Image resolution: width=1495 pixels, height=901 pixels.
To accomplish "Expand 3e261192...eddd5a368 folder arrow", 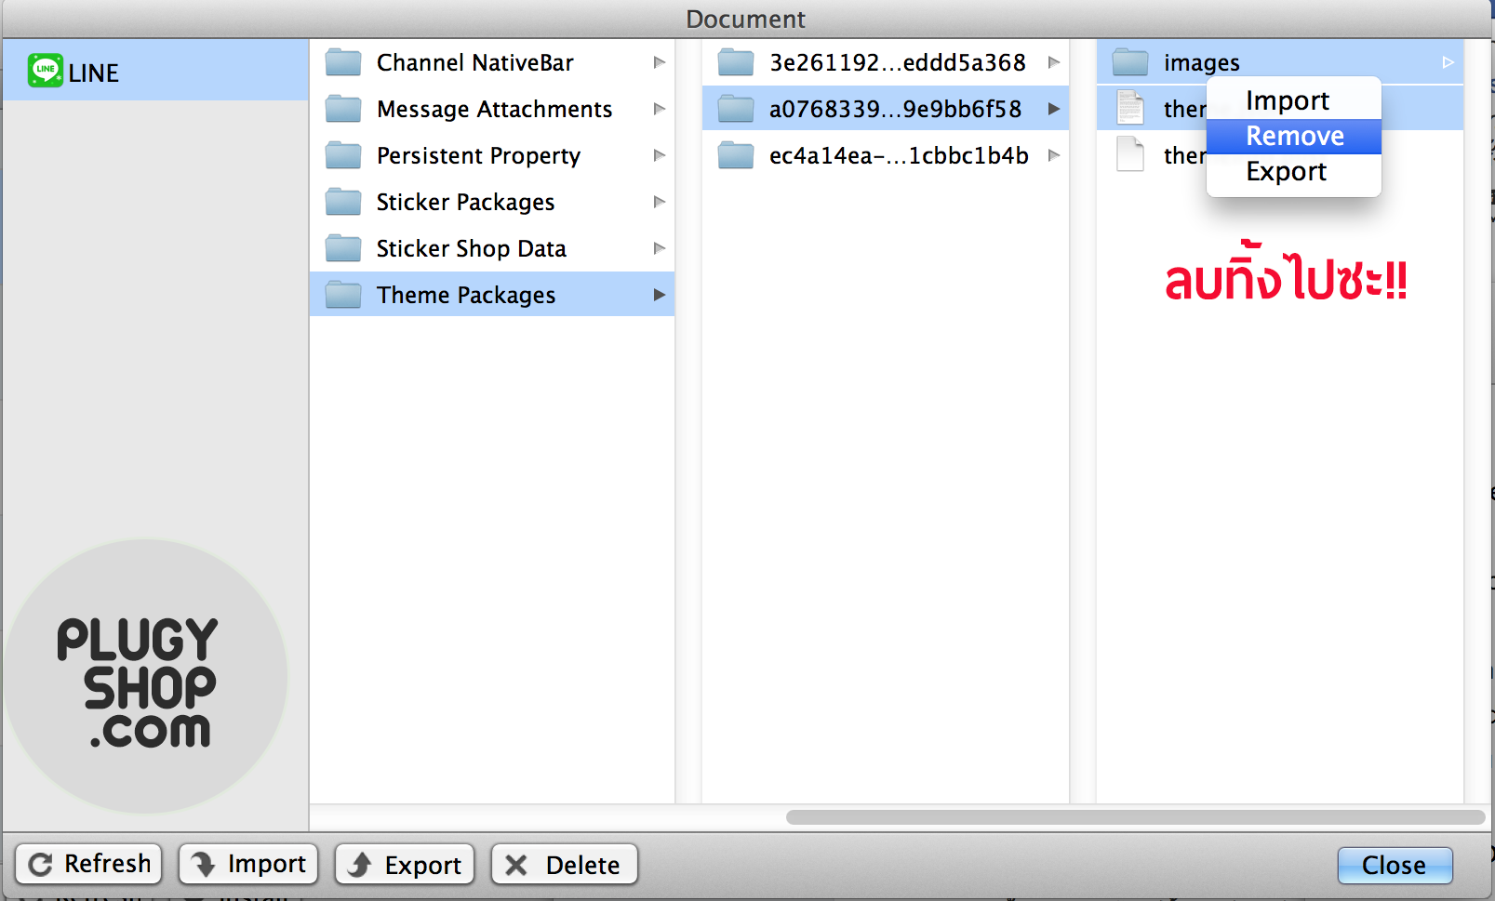I will [1054, 62].
